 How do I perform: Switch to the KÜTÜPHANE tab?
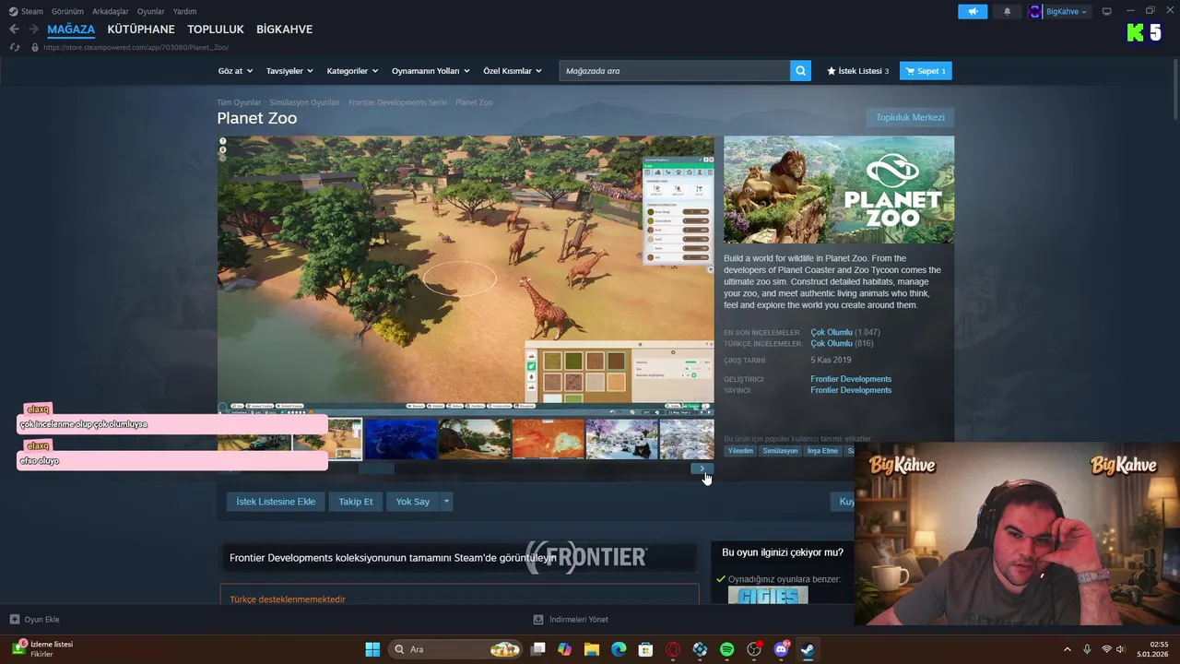coord(141,30)
